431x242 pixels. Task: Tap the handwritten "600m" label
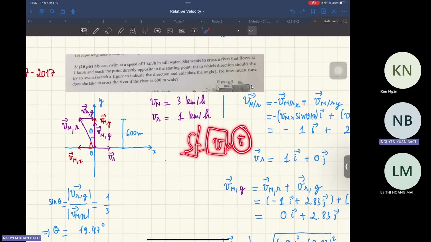[x=135, y=133]
